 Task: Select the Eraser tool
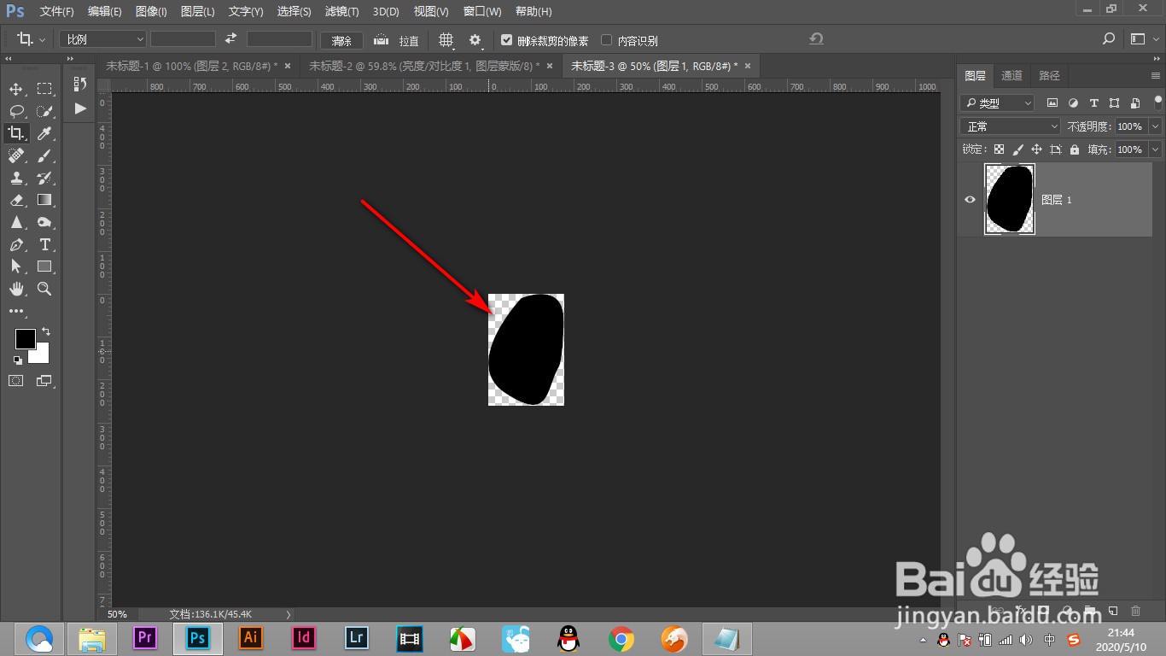pyautogui.click(x=15, y=200)
